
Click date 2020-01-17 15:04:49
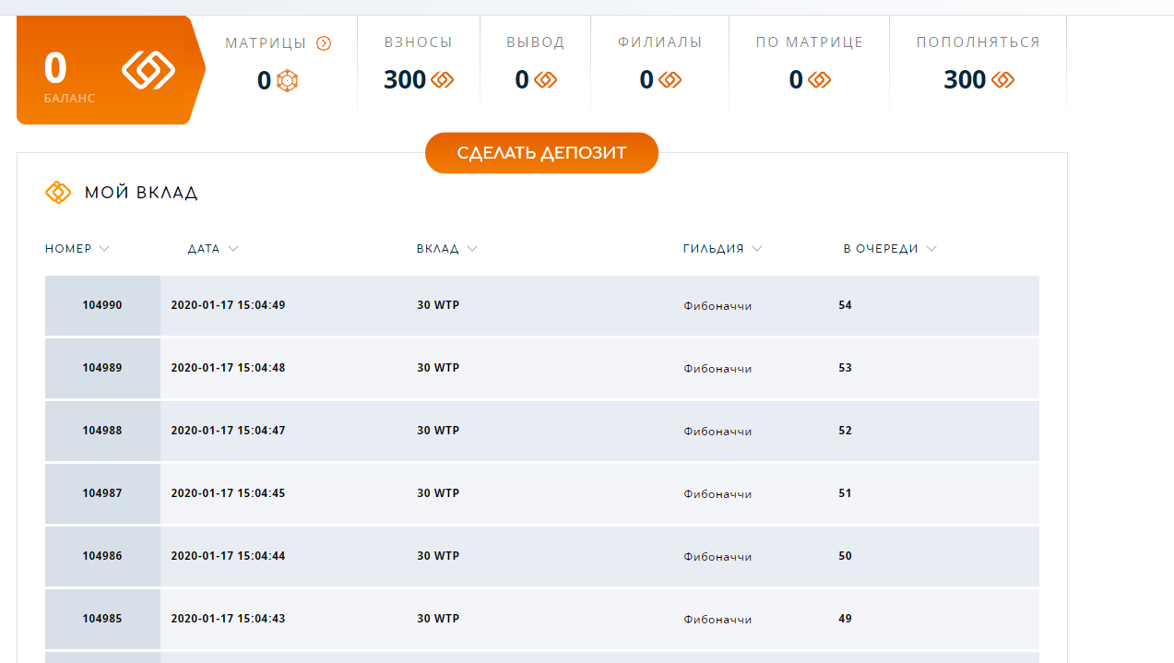[x=228, y=305]
